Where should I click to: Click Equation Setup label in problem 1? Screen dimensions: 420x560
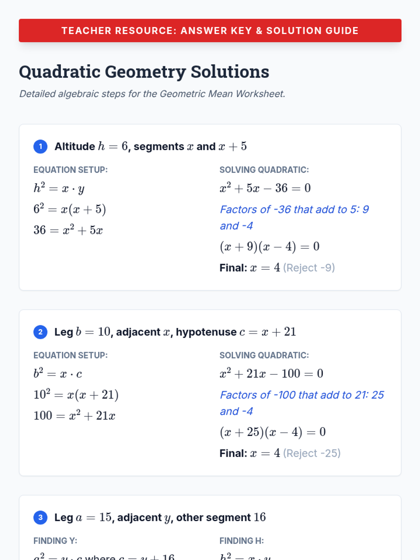70,170
